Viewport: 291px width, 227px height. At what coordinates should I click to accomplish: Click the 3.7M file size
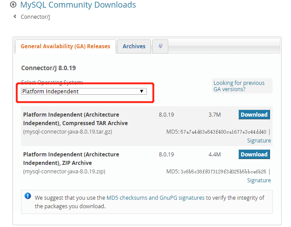(215, 114)
